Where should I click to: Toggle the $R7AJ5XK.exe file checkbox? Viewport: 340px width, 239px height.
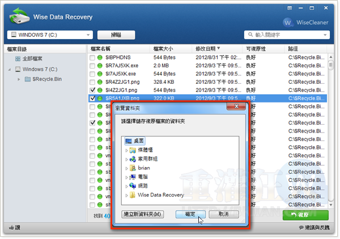(x=92, y=66)
